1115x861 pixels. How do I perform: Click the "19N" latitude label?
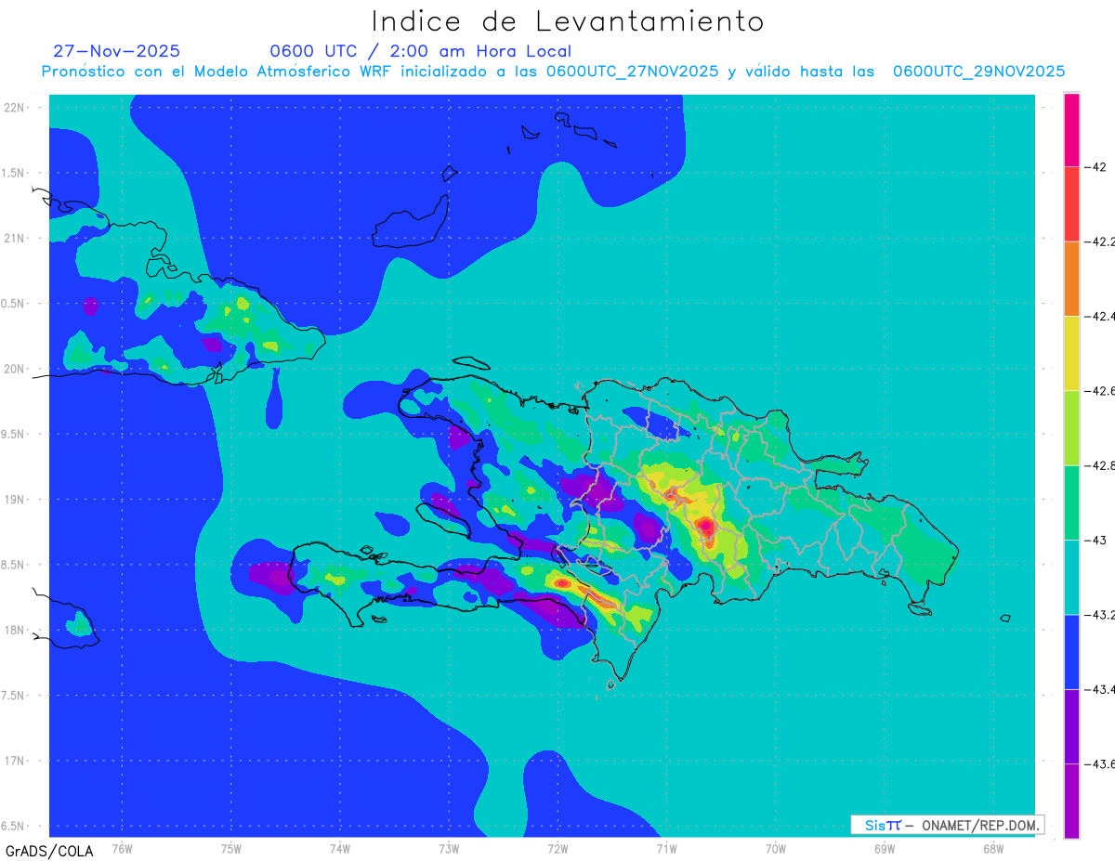click(14, 500)
